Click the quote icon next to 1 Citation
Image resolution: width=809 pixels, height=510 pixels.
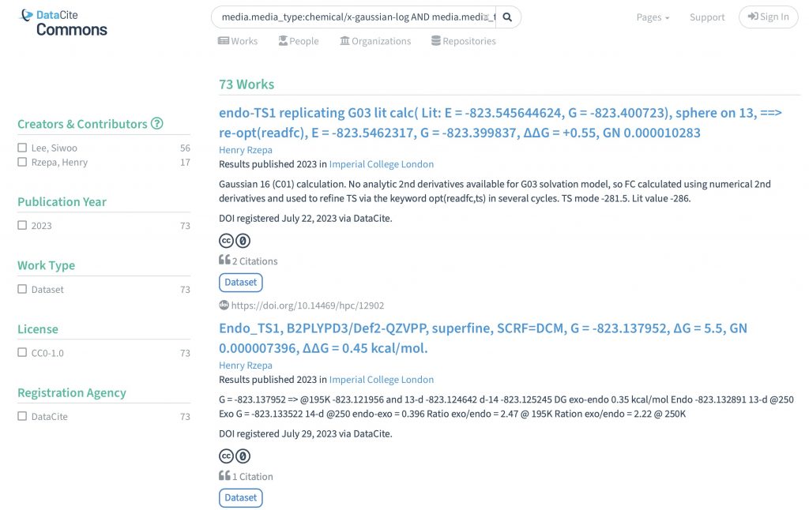pyautogui.click(x=224, y=476)
